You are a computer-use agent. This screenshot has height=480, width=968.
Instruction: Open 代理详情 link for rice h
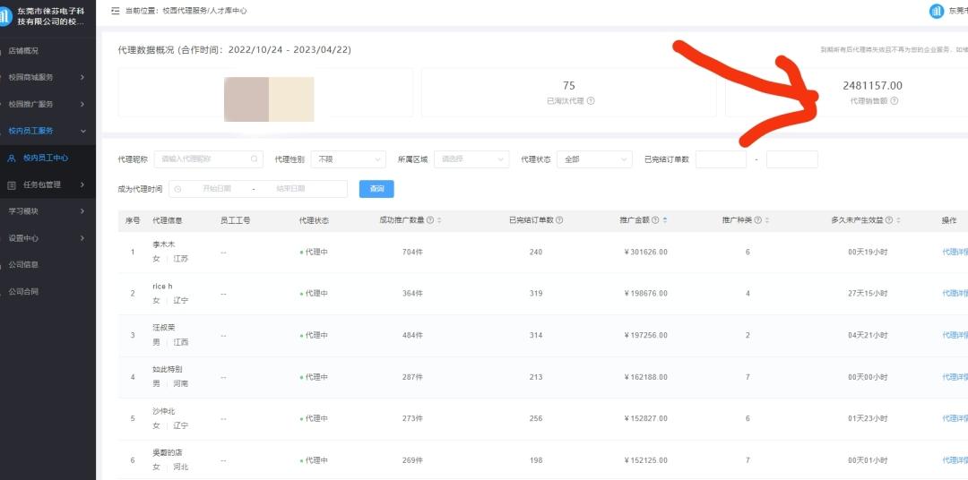pos(955,294)
